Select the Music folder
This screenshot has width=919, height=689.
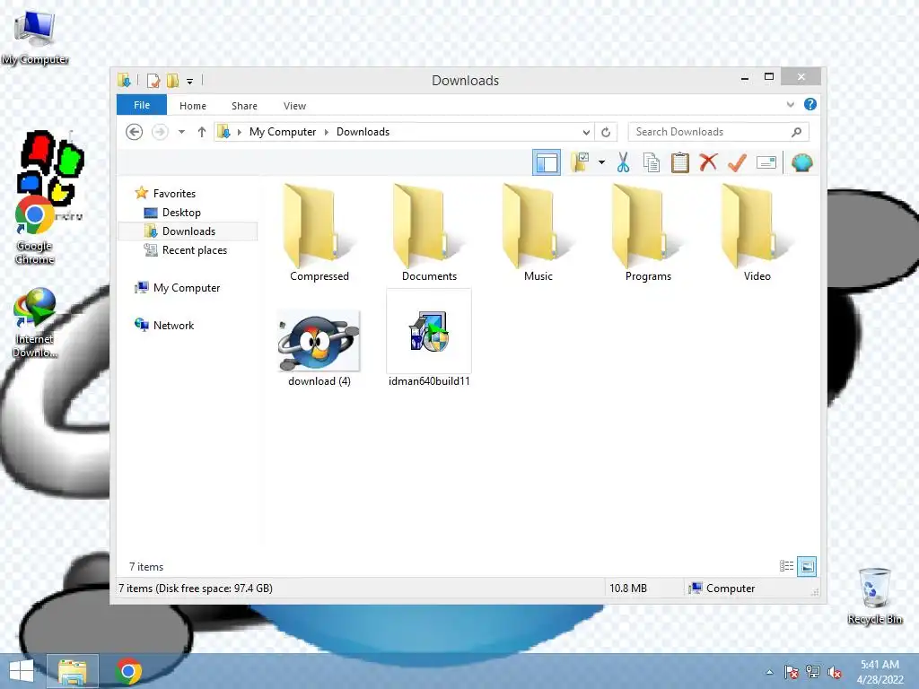[x=538, y=232]
